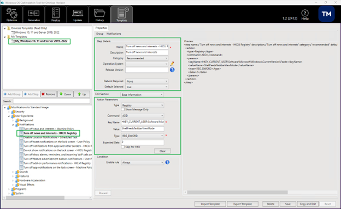Viewport: 341px width, 209px height.
Task: Select Turn off add-on performance notifications step
Action: 57,163
